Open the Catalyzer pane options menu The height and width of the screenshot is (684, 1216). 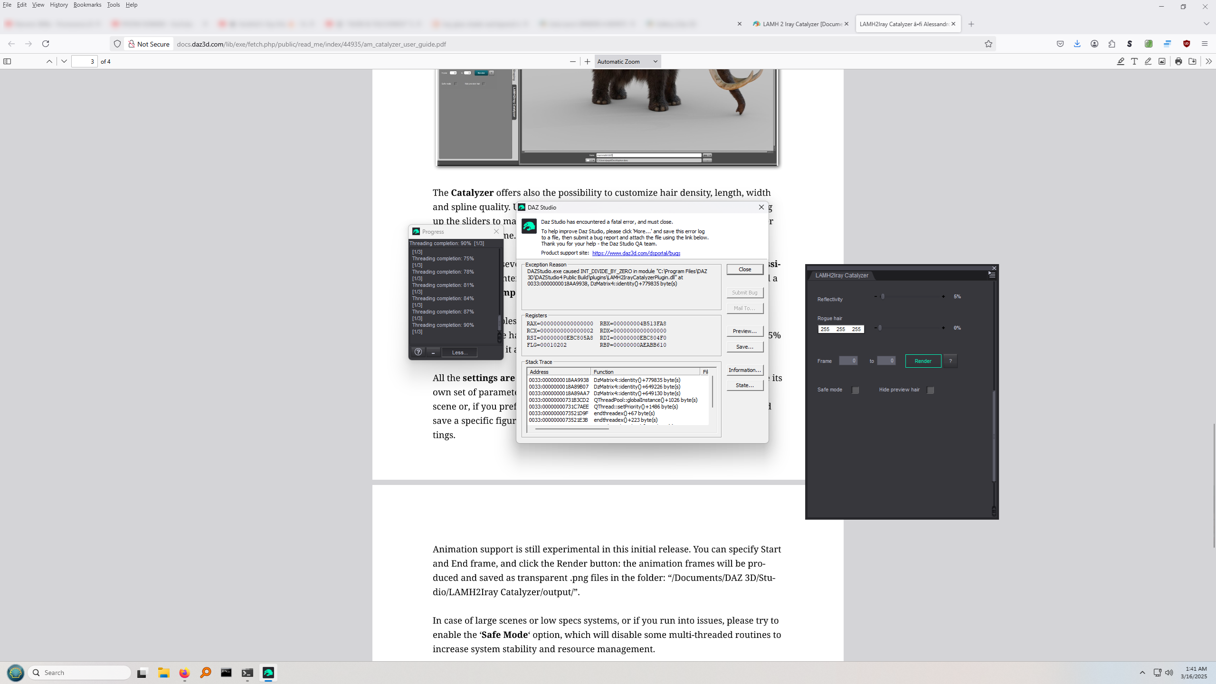click(x=992, y=275)
